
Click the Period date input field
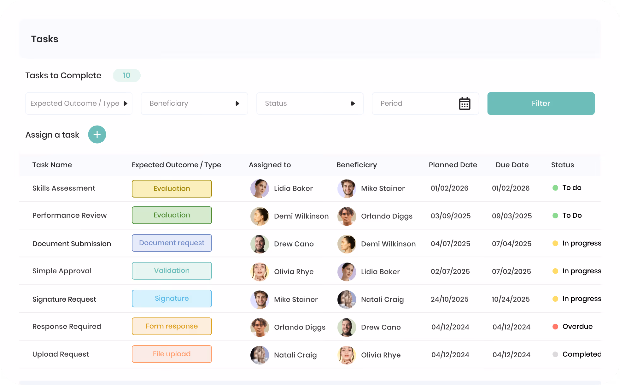[425, 104]
